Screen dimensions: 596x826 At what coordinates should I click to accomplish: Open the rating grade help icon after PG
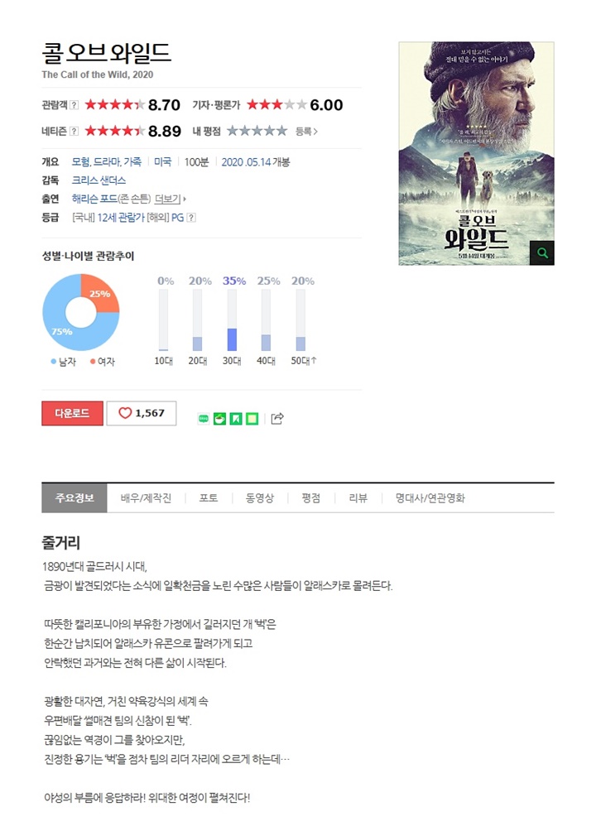(191, 218)
